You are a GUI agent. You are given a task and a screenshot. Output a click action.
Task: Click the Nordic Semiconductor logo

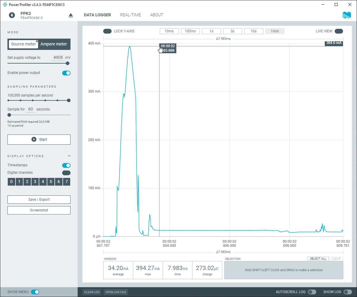pyautogui.click(x=347, y=15)
